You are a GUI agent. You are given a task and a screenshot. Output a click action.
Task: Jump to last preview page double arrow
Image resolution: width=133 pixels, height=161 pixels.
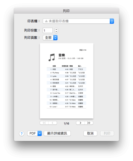tap(89, 123)
